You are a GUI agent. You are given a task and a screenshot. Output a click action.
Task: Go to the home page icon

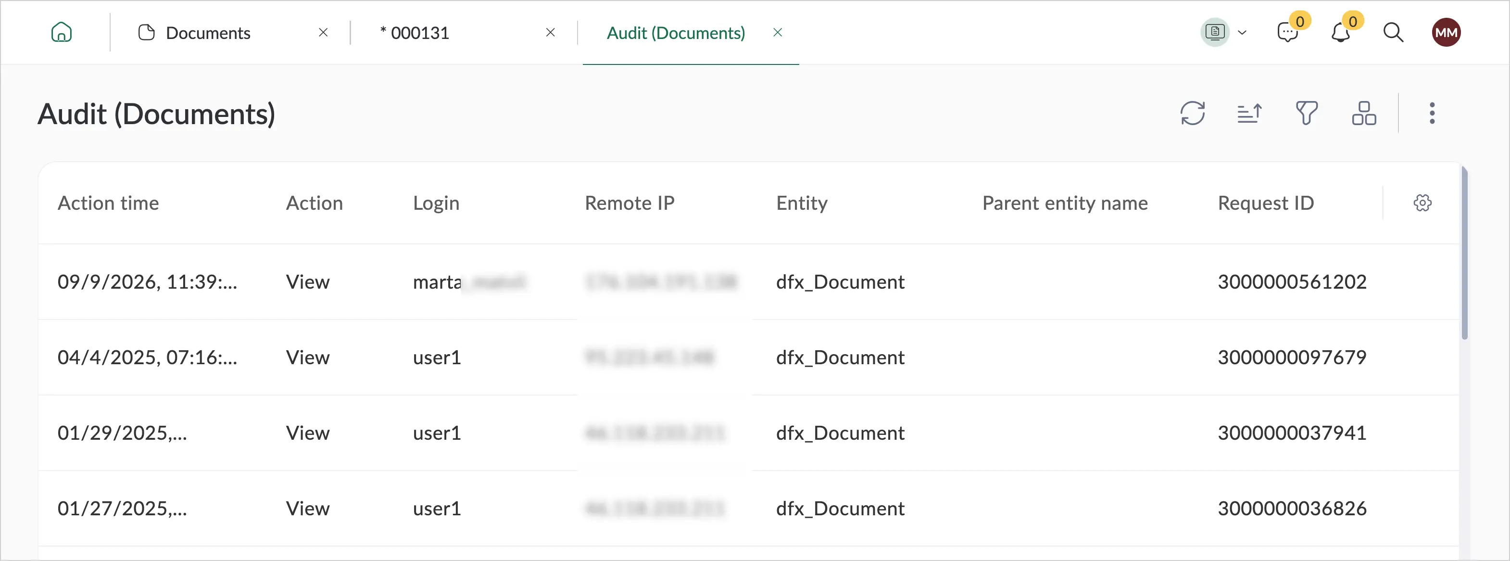(x=62, y=32)
